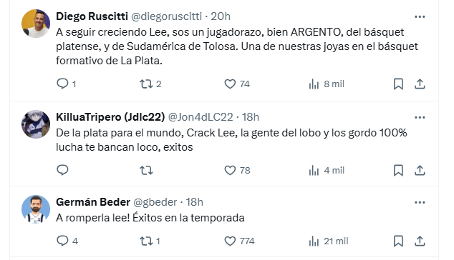Share Germán Beder's tweet
Screen dimensions: 454x260
point(420,241)
